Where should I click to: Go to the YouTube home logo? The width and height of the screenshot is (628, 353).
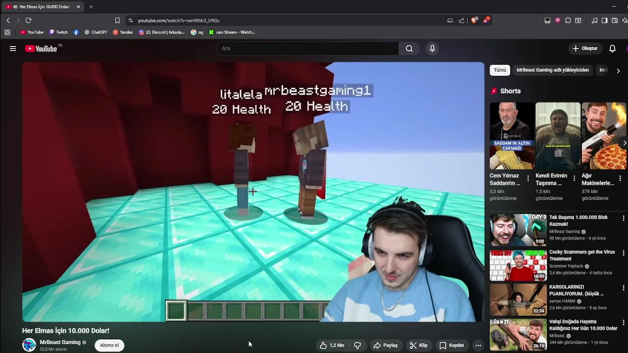[x=41, y=49]
